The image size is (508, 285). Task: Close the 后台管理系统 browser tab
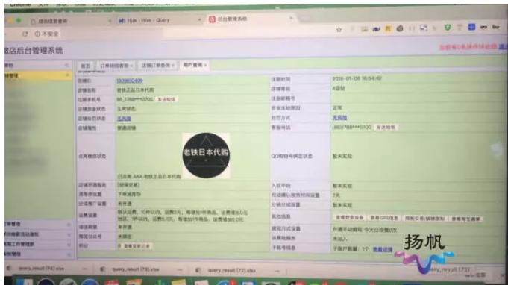pos(291,19)
